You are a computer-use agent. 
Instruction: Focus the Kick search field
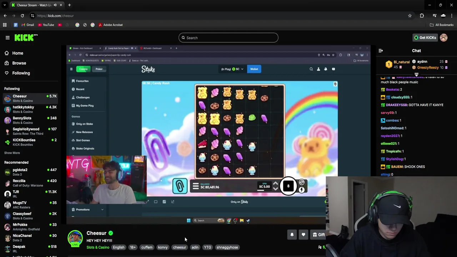(x=228, y=38)
